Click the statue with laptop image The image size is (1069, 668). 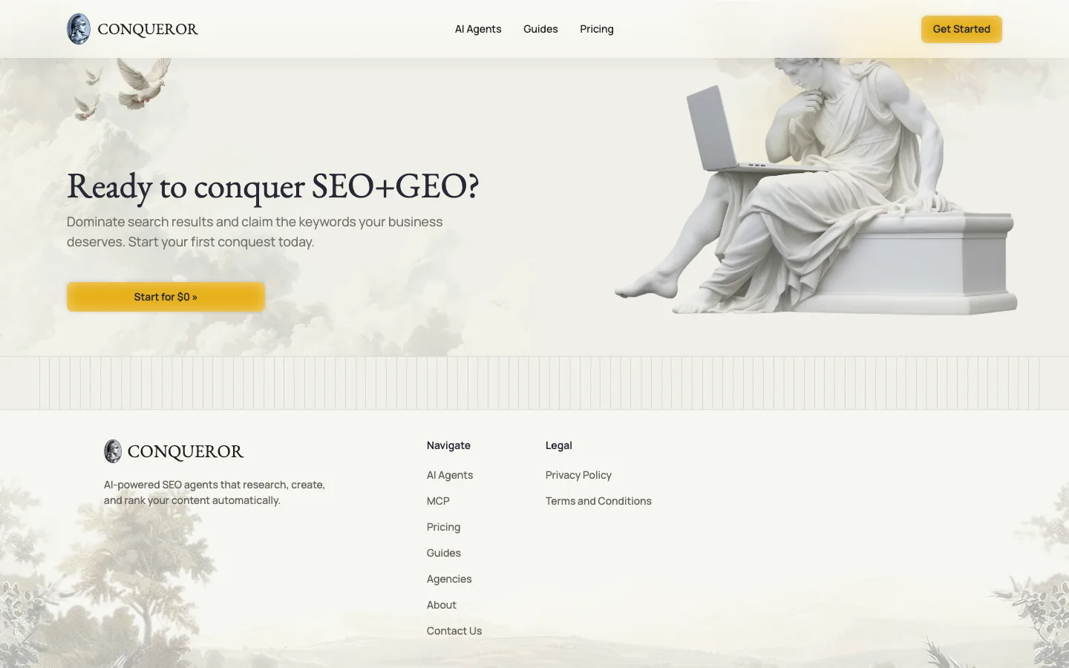pos(816,186)
